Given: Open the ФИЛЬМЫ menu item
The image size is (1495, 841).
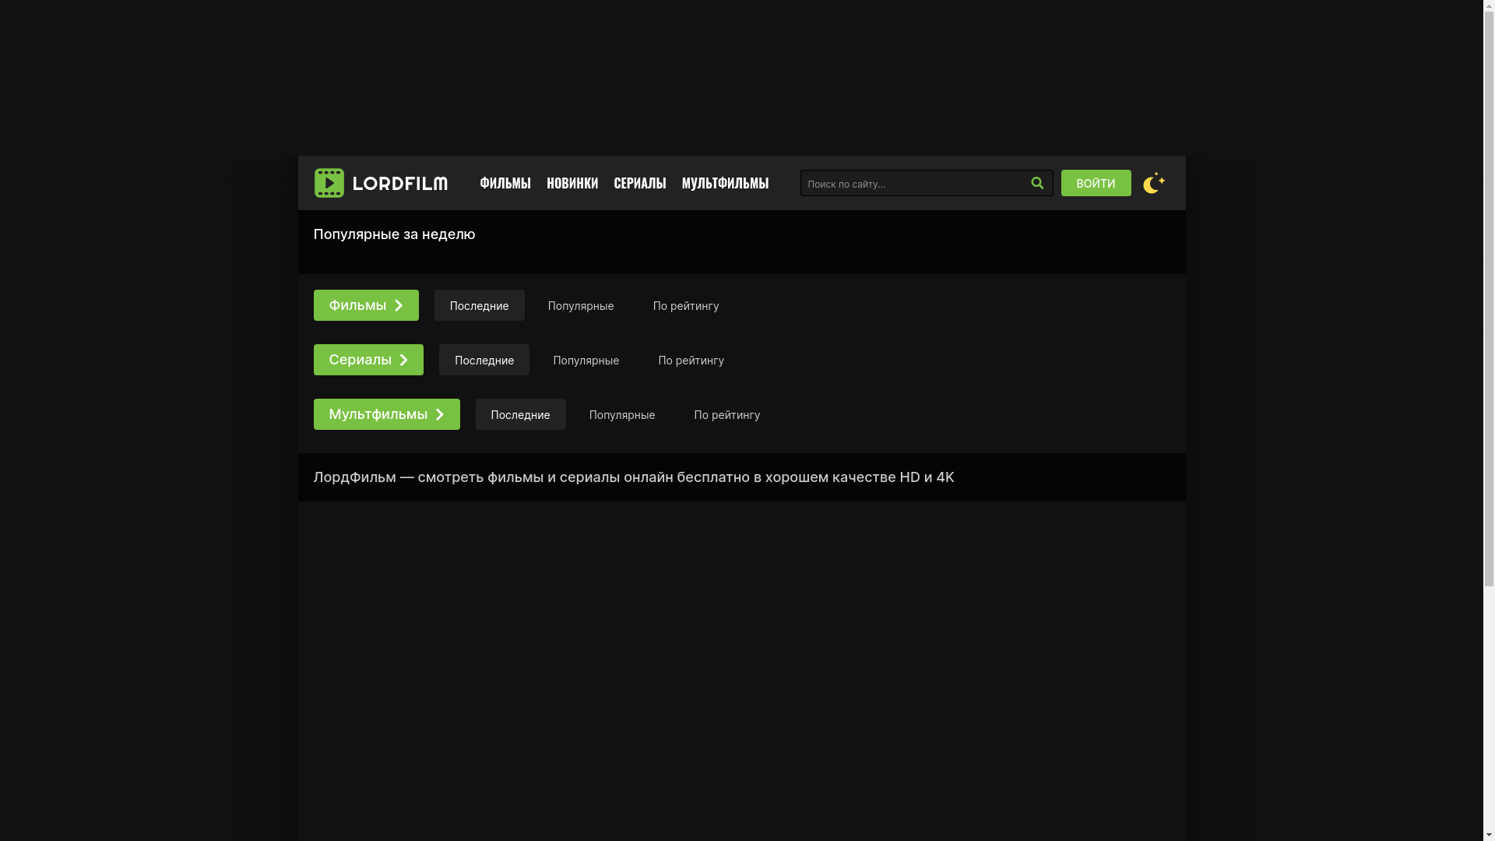Looking at the screenshot, I should click(505, 183).
